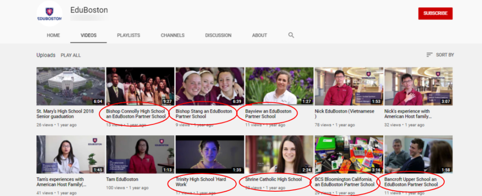This screenshot has width=482, height=196.
Task: Click title BCS Bloomington California Partner School
Action: (345, 182)
